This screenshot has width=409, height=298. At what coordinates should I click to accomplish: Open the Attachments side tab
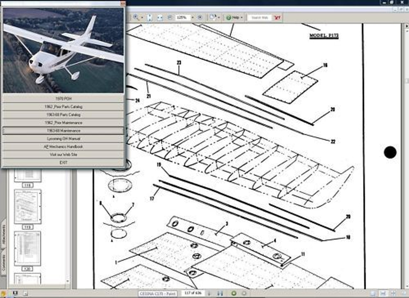click(4, 235)
